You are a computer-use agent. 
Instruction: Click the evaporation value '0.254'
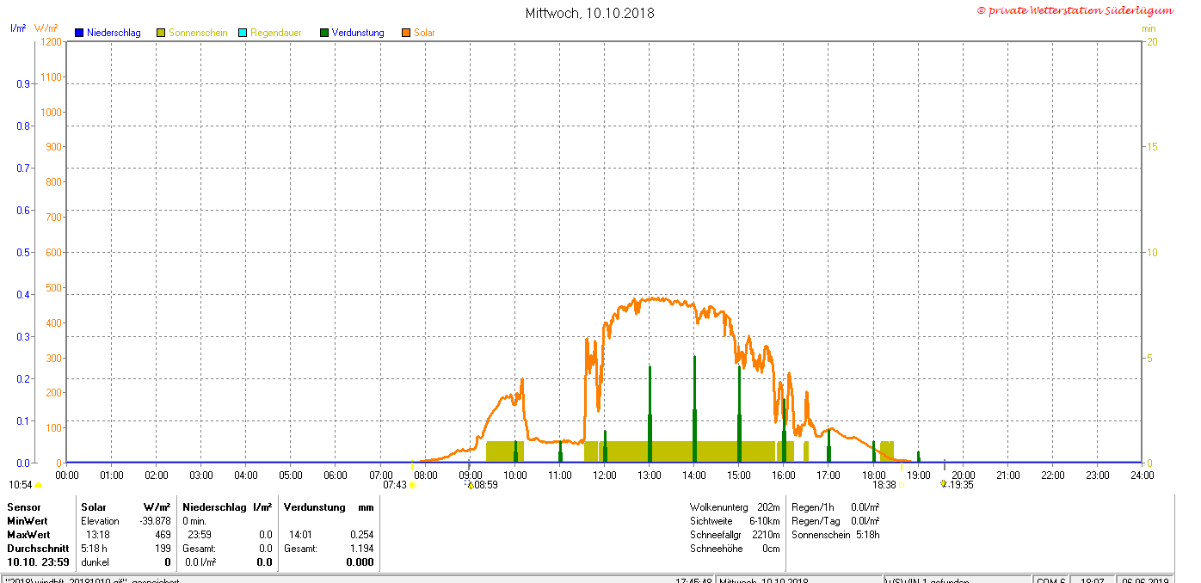(x=362, y=535)
